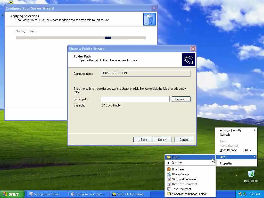Click the Configure Your Server Wizard header icon
Screen dimensions: 264x198
pyautogui.click(x=150, y=19)
